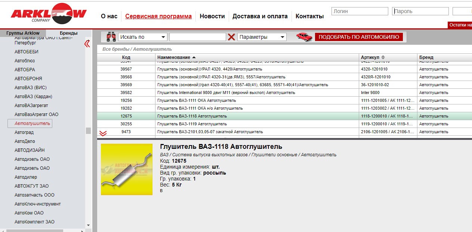Select row Глушитель УРАЛ 4320-31(дв.ЯМЗ)
Viewport: 472px width, 232px height.
coord(284,77)
